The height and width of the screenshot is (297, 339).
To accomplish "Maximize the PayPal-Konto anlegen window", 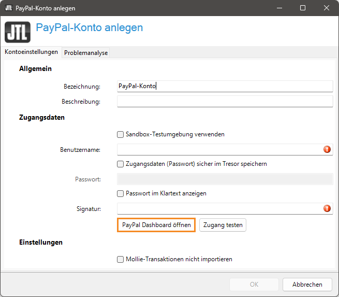I will pos(303,8).
